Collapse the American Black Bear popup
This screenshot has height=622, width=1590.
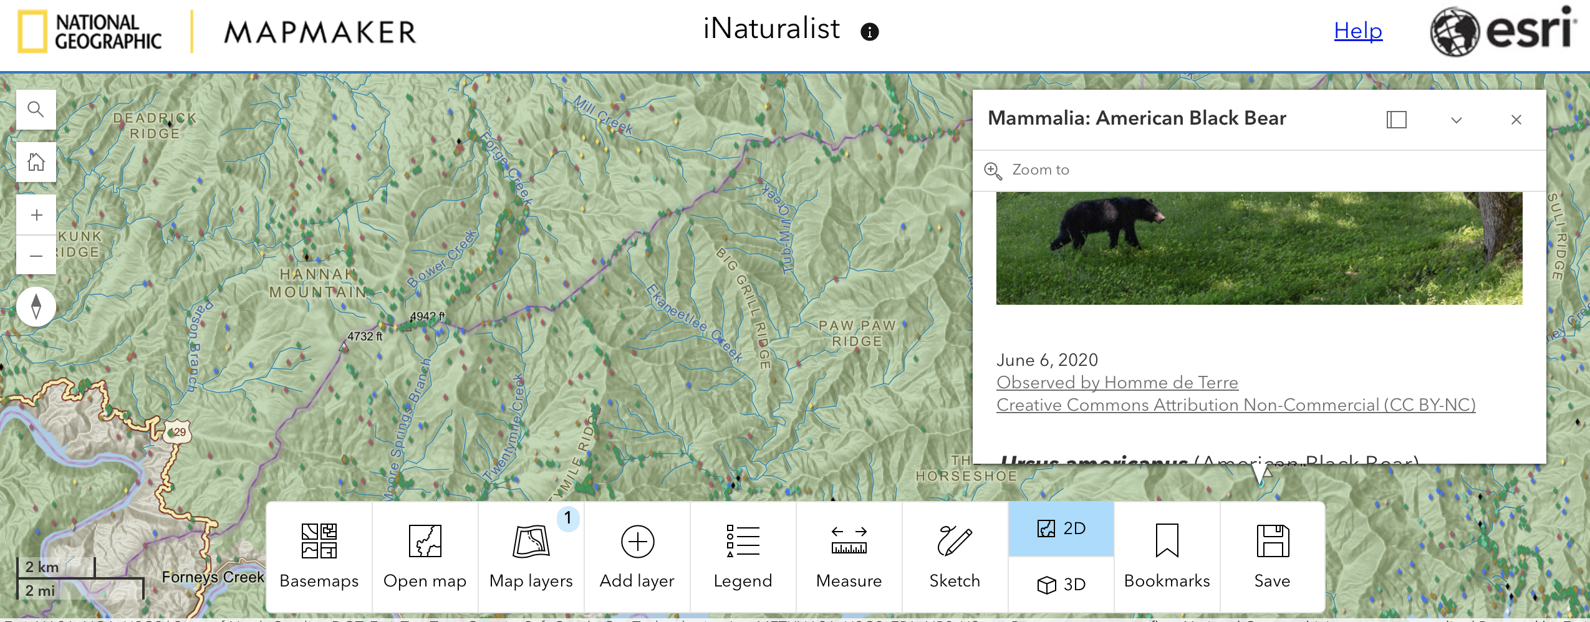1457,120
